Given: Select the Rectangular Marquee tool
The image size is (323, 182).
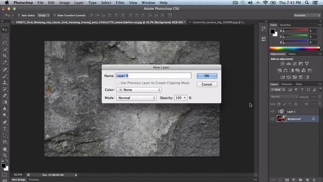Looking at the screenshot, I should pos(5,36).
